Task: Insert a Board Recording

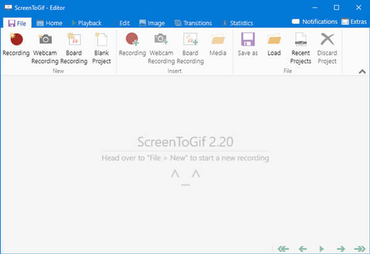Action: click(x=190, y=48)
